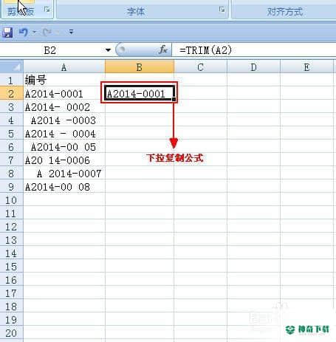Open the 字体 group dialog launcher
The height and width of the screenshot is (342, 336).
point(222,10)
